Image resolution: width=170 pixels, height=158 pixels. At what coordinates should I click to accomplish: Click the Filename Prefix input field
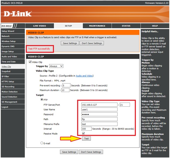99,124
